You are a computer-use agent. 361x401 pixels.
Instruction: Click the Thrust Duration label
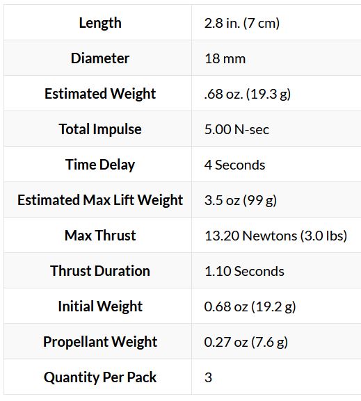(100, 271)
